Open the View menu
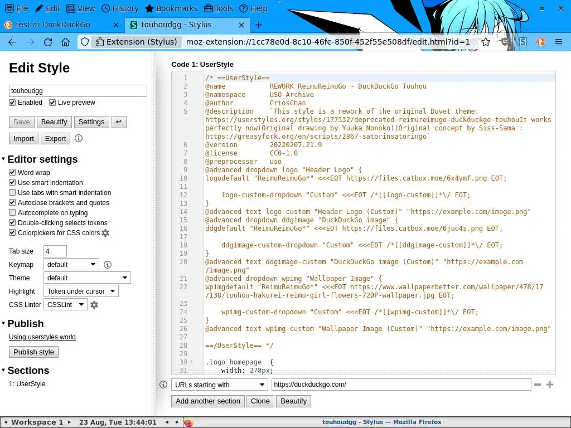The image size is (571, 428). coord(81,8)
